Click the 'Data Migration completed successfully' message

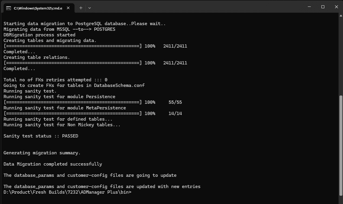(x=53, y=164)
